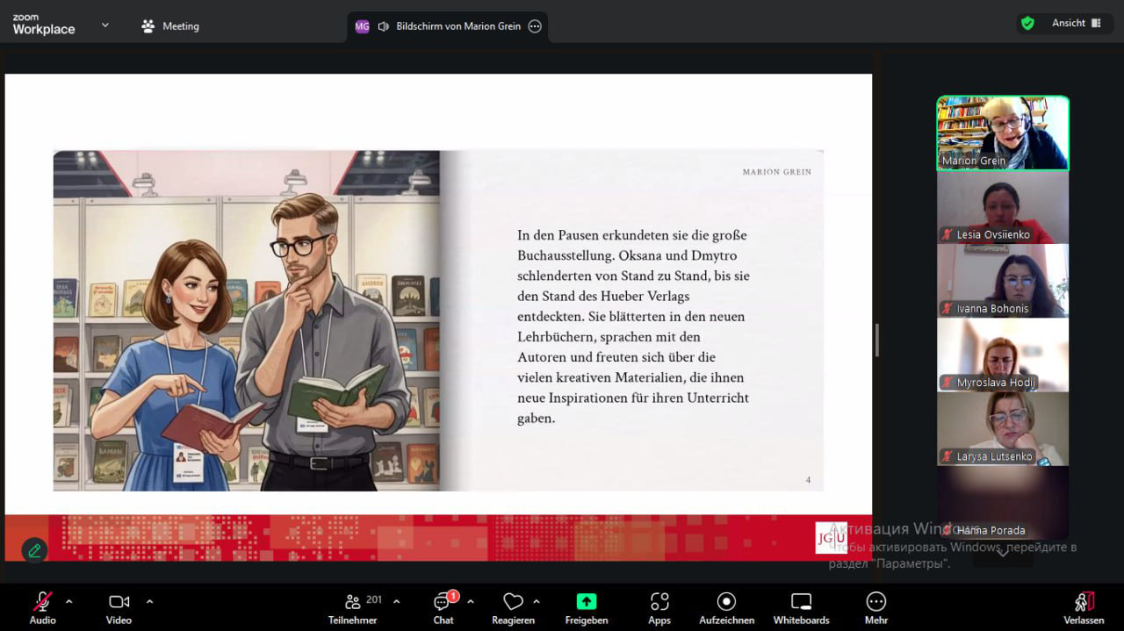1124x631 pixels.
Task: Open the Zoom Workplace dropdown chevron
Action: pyautogui.click(x=105, y=25)
